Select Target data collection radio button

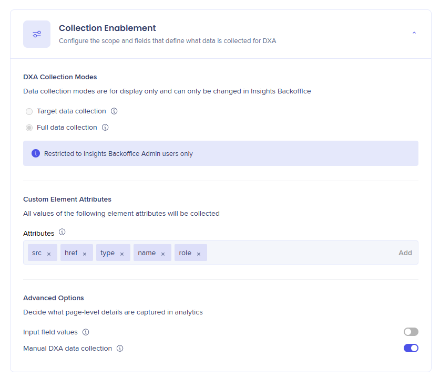click(29, 111)
